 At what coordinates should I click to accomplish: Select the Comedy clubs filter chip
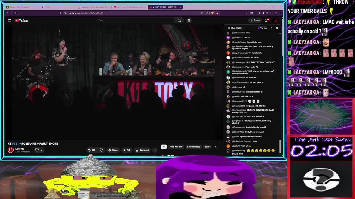(x=194, y=147)
